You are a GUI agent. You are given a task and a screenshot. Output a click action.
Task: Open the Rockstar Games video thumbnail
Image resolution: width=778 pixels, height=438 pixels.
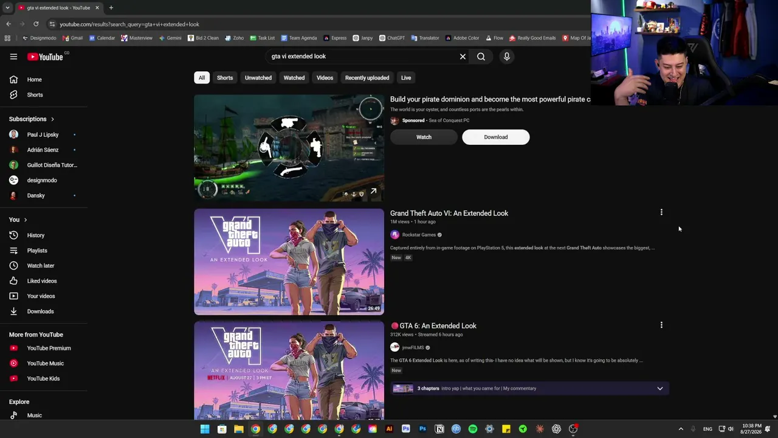point(289,262)
